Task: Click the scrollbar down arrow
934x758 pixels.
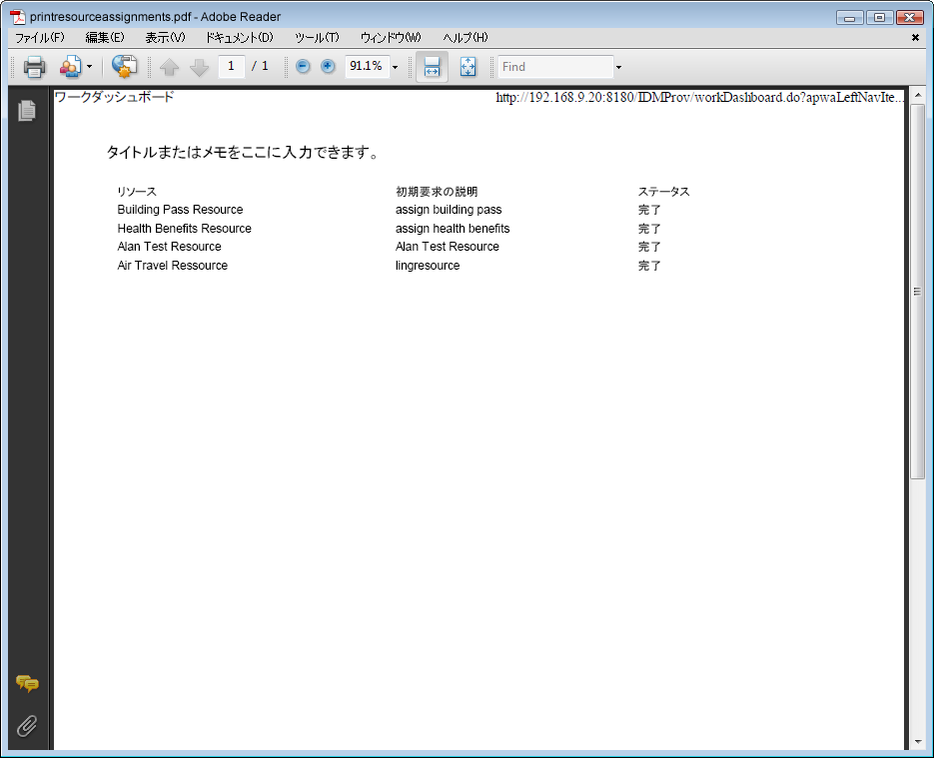Action: click(x=918, y=742)
